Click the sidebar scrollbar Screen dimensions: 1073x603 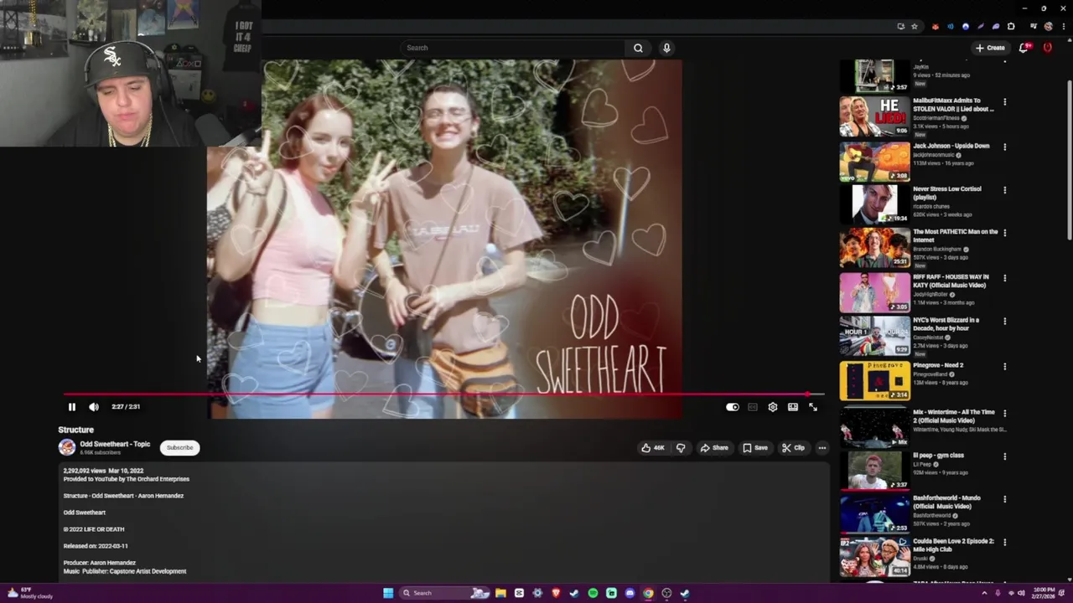[1069, 159]
